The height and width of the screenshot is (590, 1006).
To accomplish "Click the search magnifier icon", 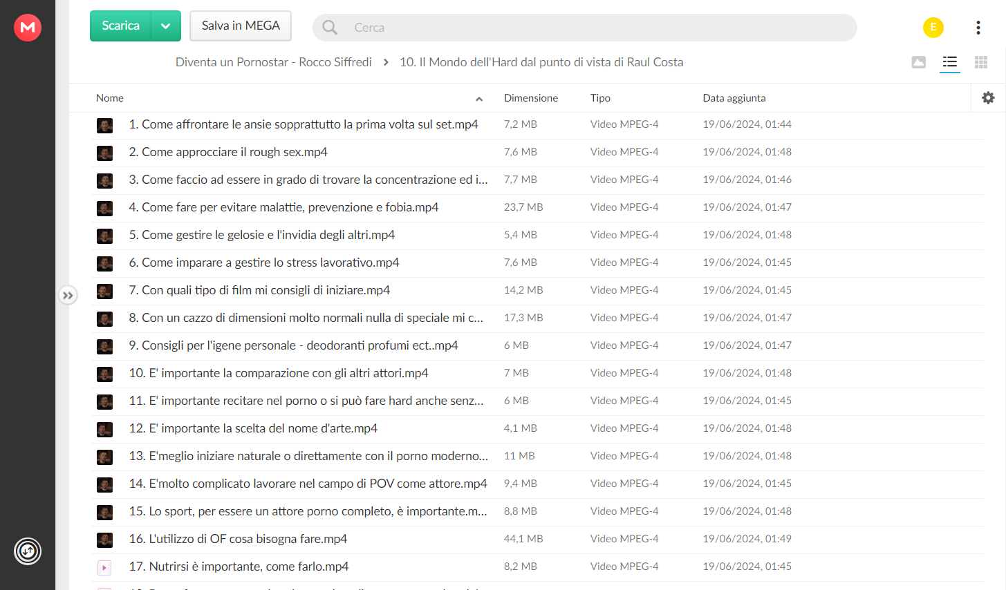I will [x=330, y=28].
